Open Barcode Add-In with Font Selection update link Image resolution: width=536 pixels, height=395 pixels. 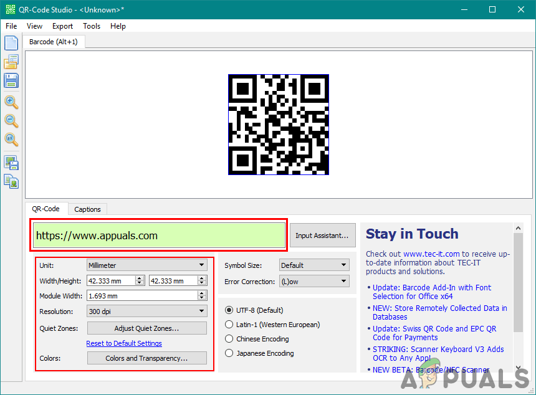[432, 292]
